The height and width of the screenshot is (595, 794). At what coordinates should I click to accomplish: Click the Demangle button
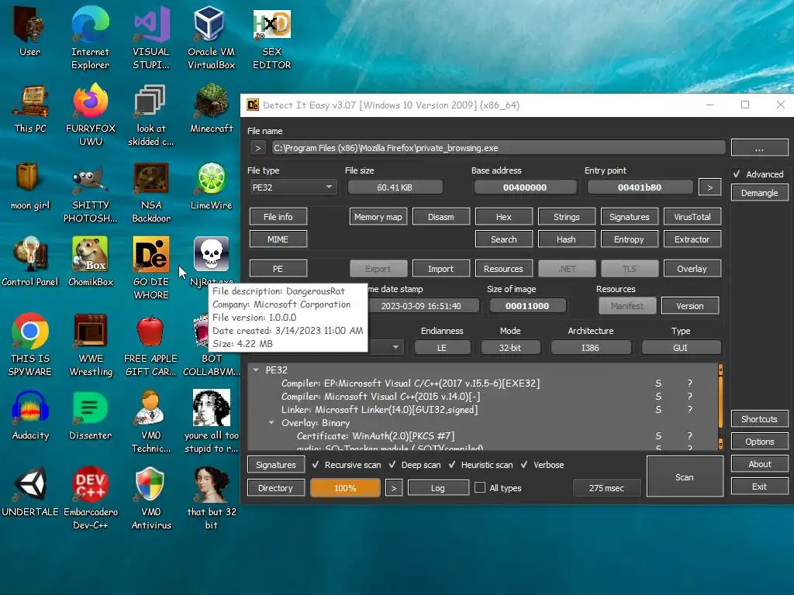(759, 193)
